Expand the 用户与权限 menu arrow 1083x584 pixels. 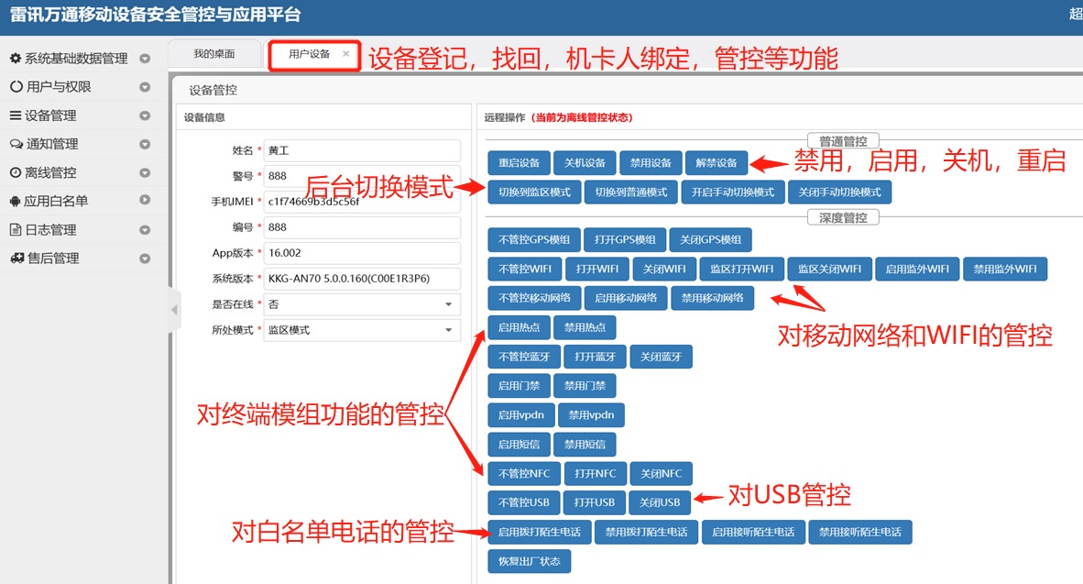point(145,87)
